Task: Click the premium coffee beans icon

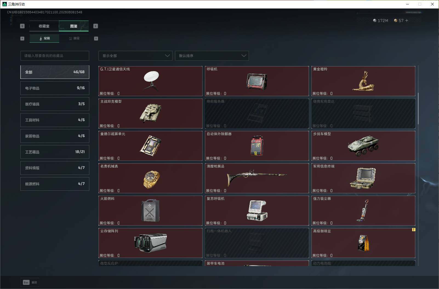Action: pos(363,243)
